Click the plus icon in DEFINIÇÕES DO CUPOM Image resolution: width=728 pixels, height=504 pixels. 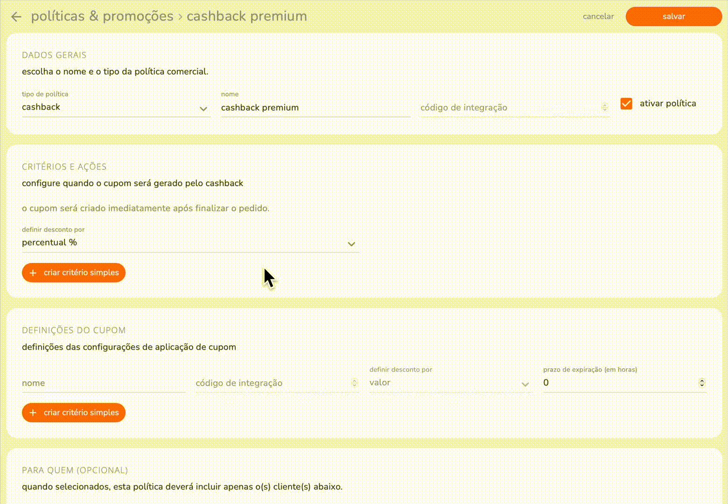[x=33, y=413]
